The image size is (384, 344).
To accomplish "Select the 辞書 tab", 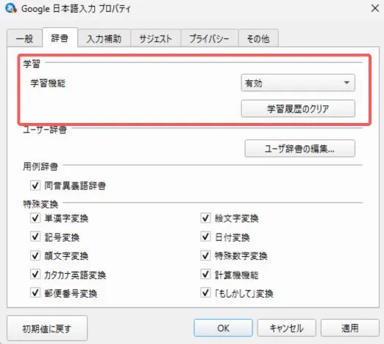I will [60, 38].
